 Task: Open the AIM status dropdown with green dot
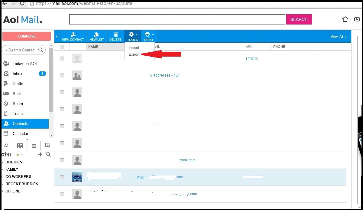click(x=20, y=155)
